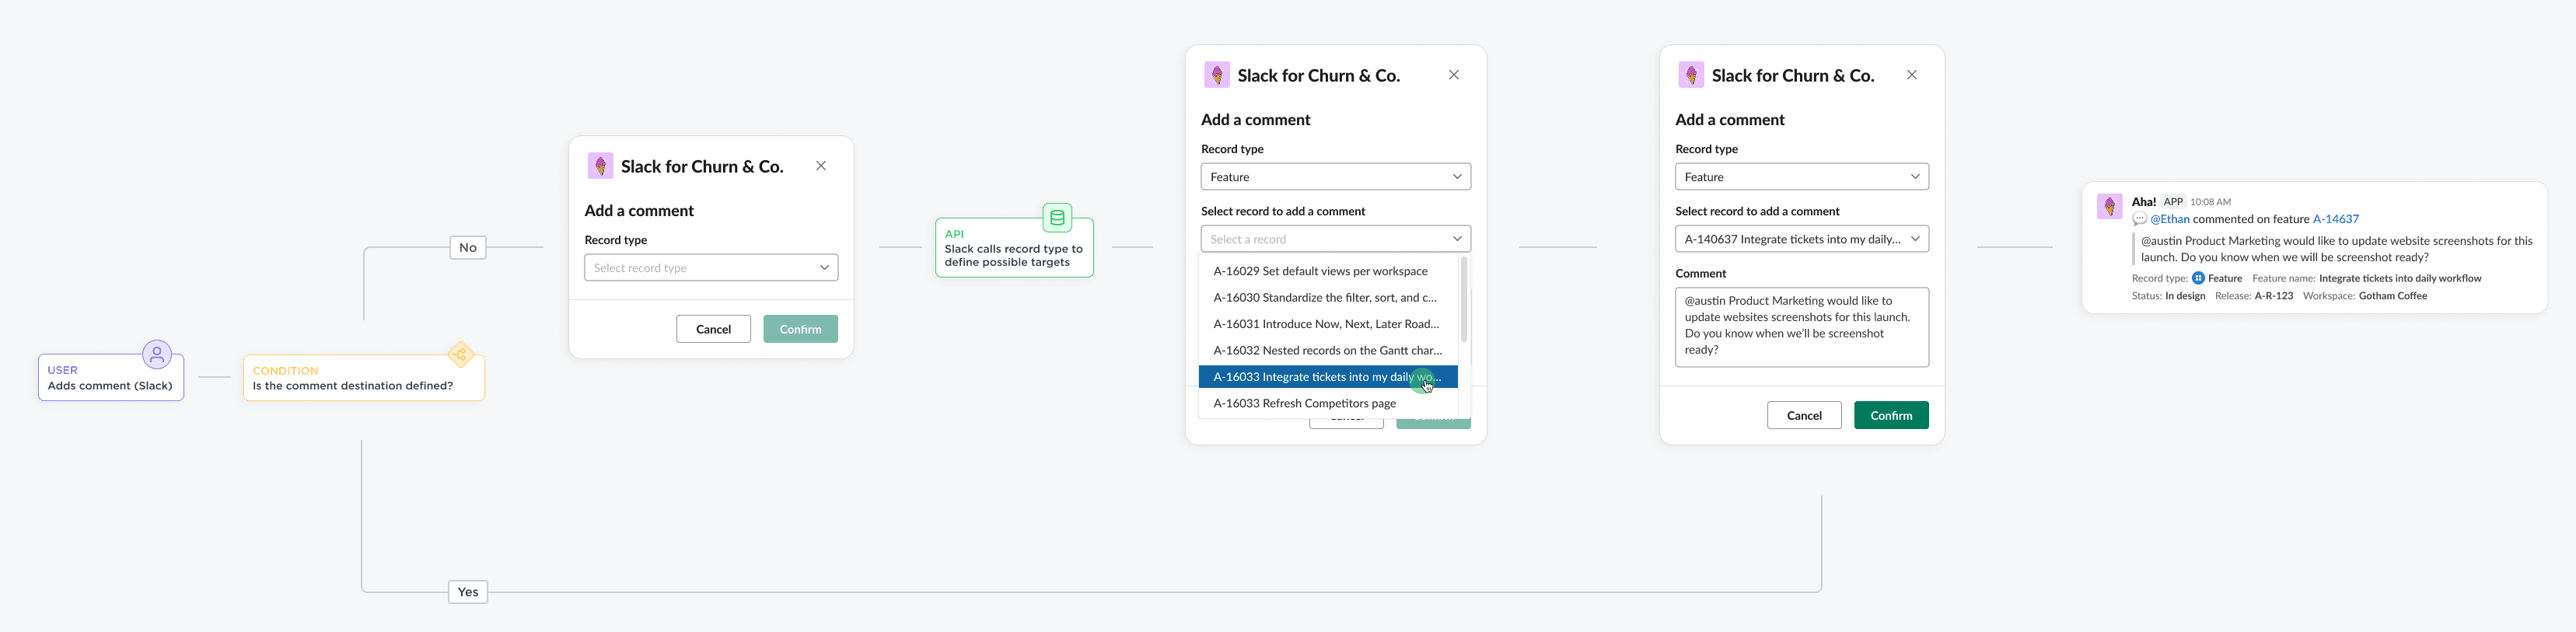This screenshot has height=632, width=2576.
Task: Click the CONDITION comment destination node
Action: pos(364,378)
